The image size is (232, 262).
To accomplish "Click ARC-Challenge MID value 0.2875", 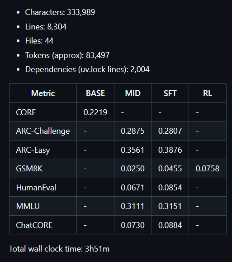I will coord(133,131).
